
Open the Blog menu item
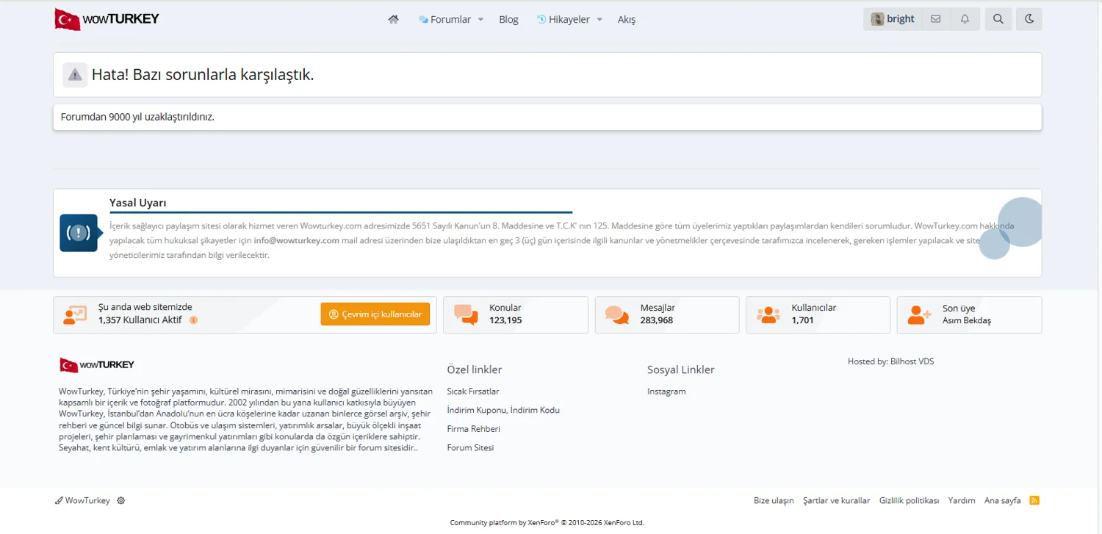(x=508, y=20)
